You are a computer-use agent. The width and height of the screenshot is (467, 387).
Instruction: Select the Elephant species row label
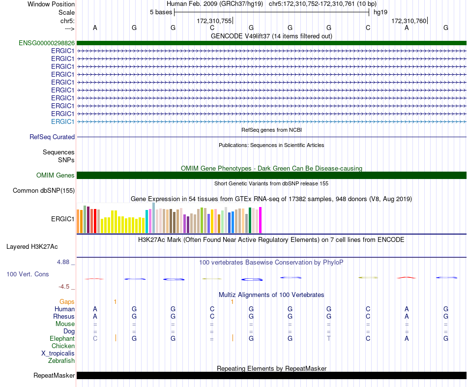point(62,338)
